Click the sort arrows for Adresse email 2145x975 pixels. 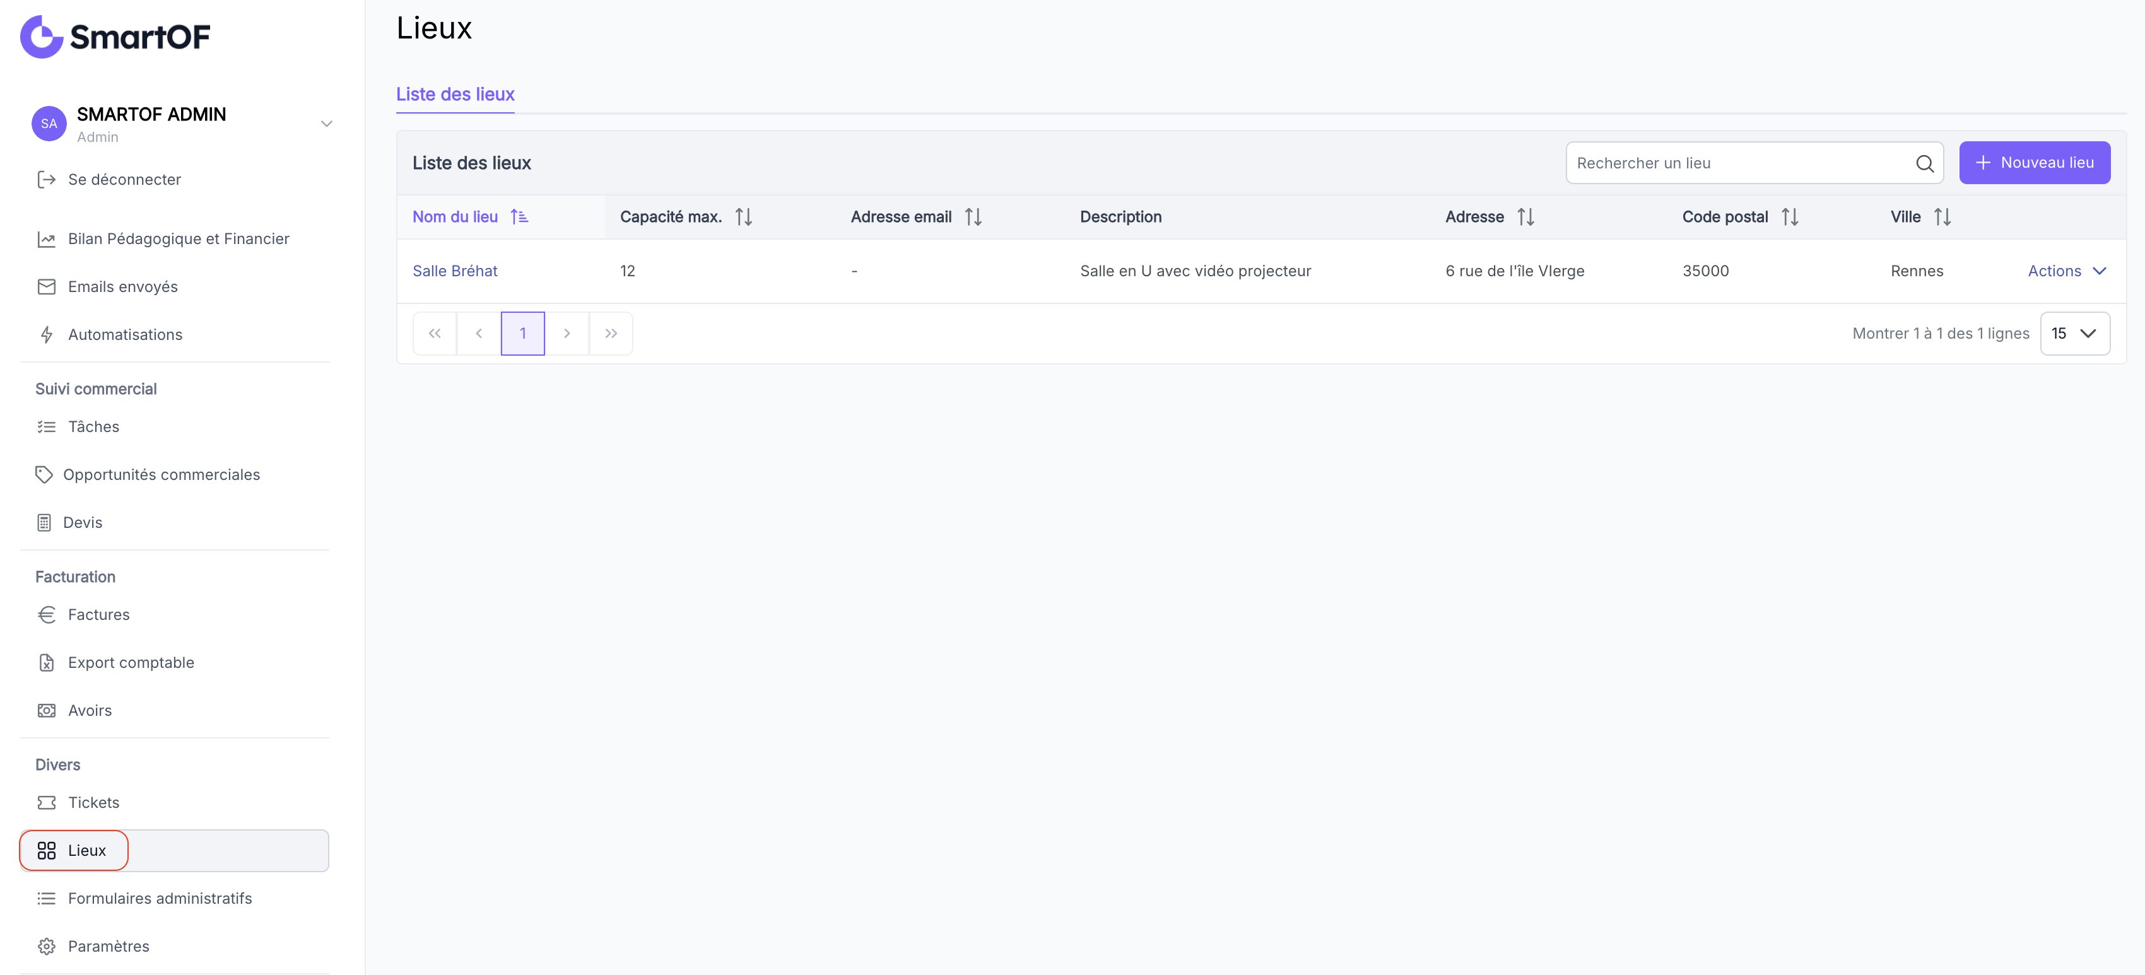click(973, 216)
